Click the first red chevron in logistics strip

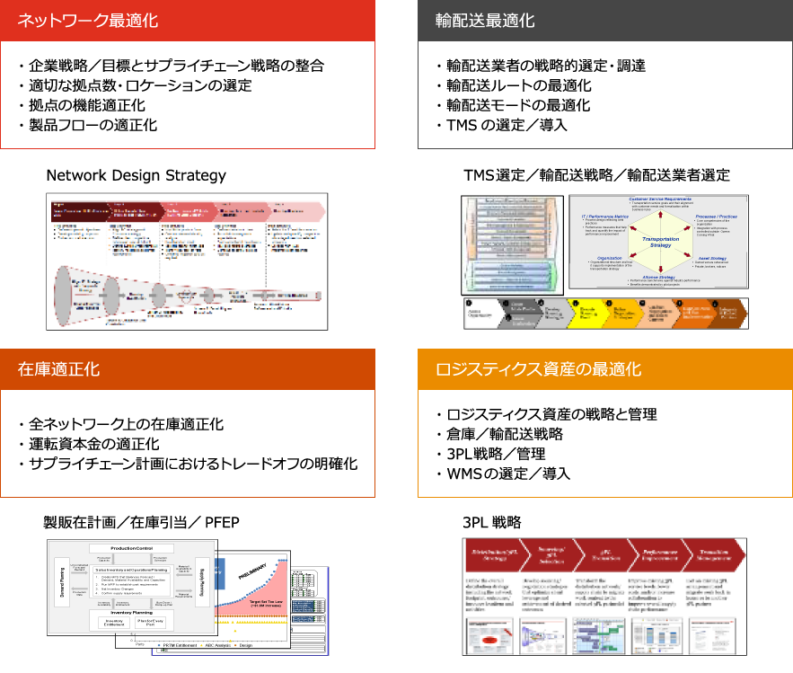coord(495,555)
